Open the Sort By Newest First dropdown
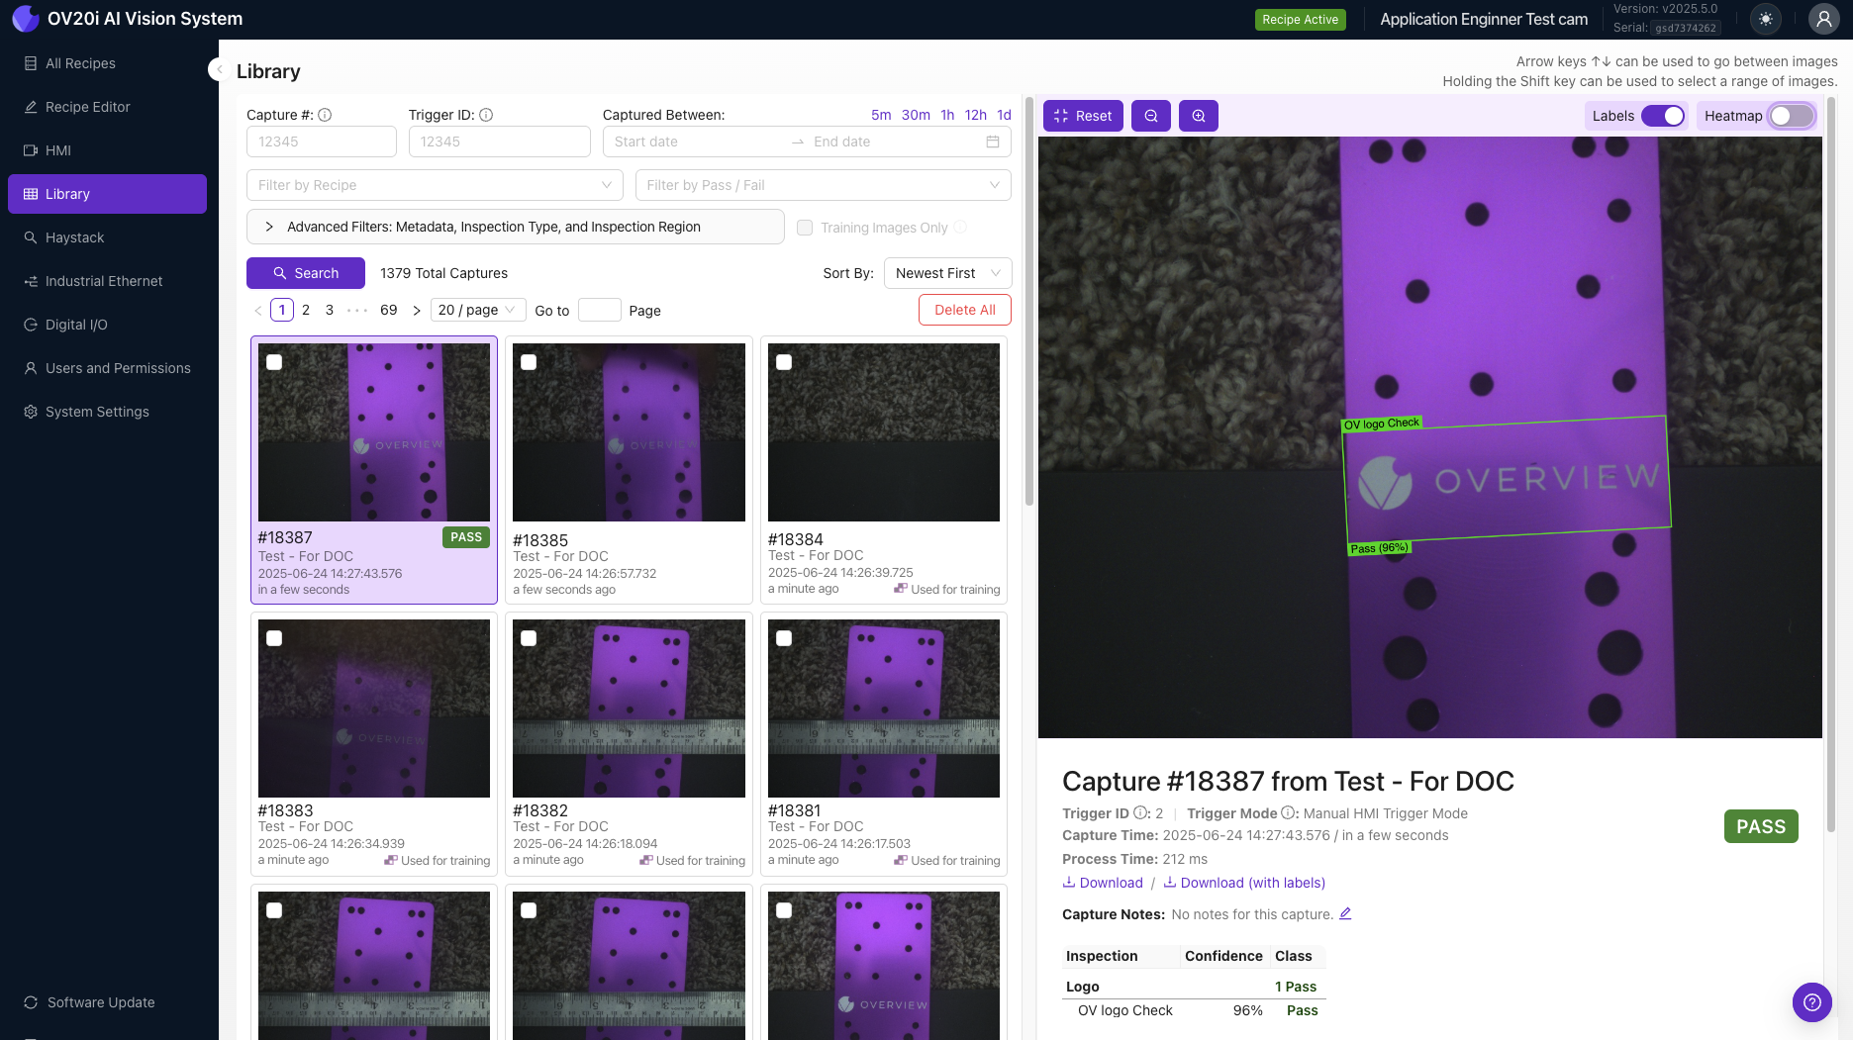Image resolution: width=1853 pixels, height=1040 pixels. point(947,273)
